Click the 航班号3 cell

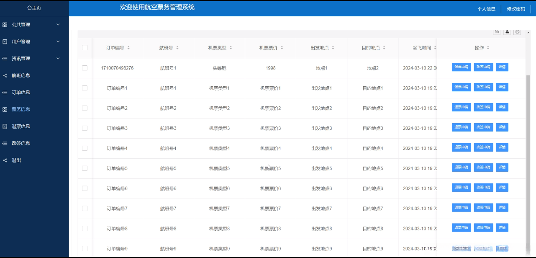pos(168,128)
